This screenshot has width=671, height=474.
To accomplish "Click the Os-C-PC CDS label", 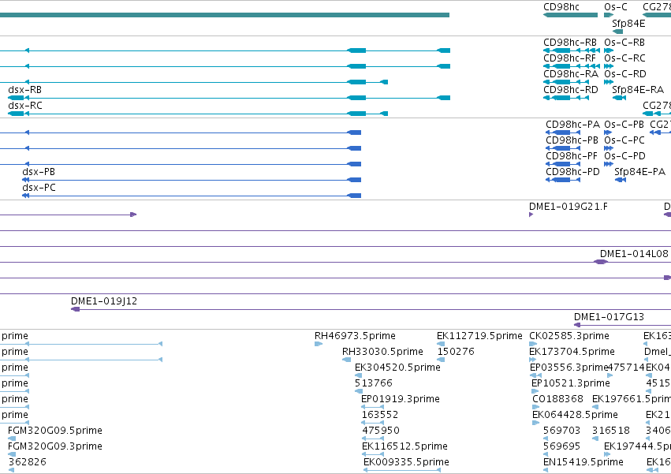I will click(624, 140).
